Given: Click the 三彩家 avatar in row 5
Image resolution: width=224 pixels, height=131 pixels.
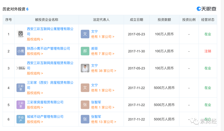Looking at the screenshot, I should [21, 105].
